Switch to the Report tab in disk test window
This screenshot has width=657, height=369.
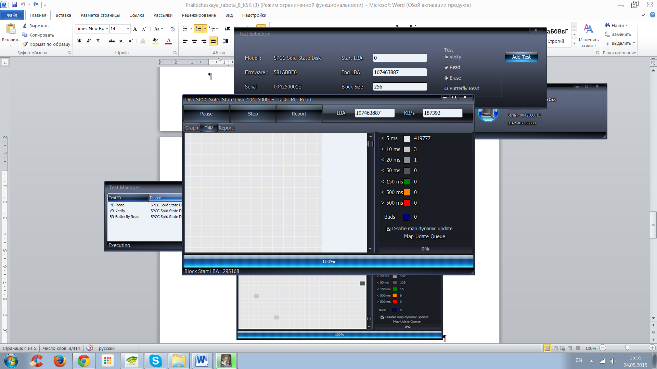[226, 128]
